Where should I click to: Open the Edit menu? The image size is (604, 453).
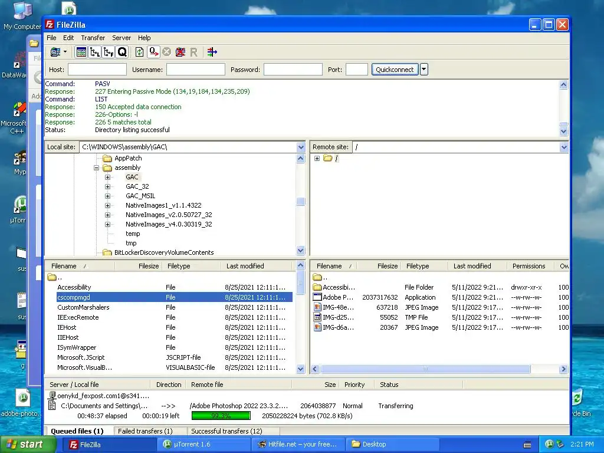[x=68, y=38]
